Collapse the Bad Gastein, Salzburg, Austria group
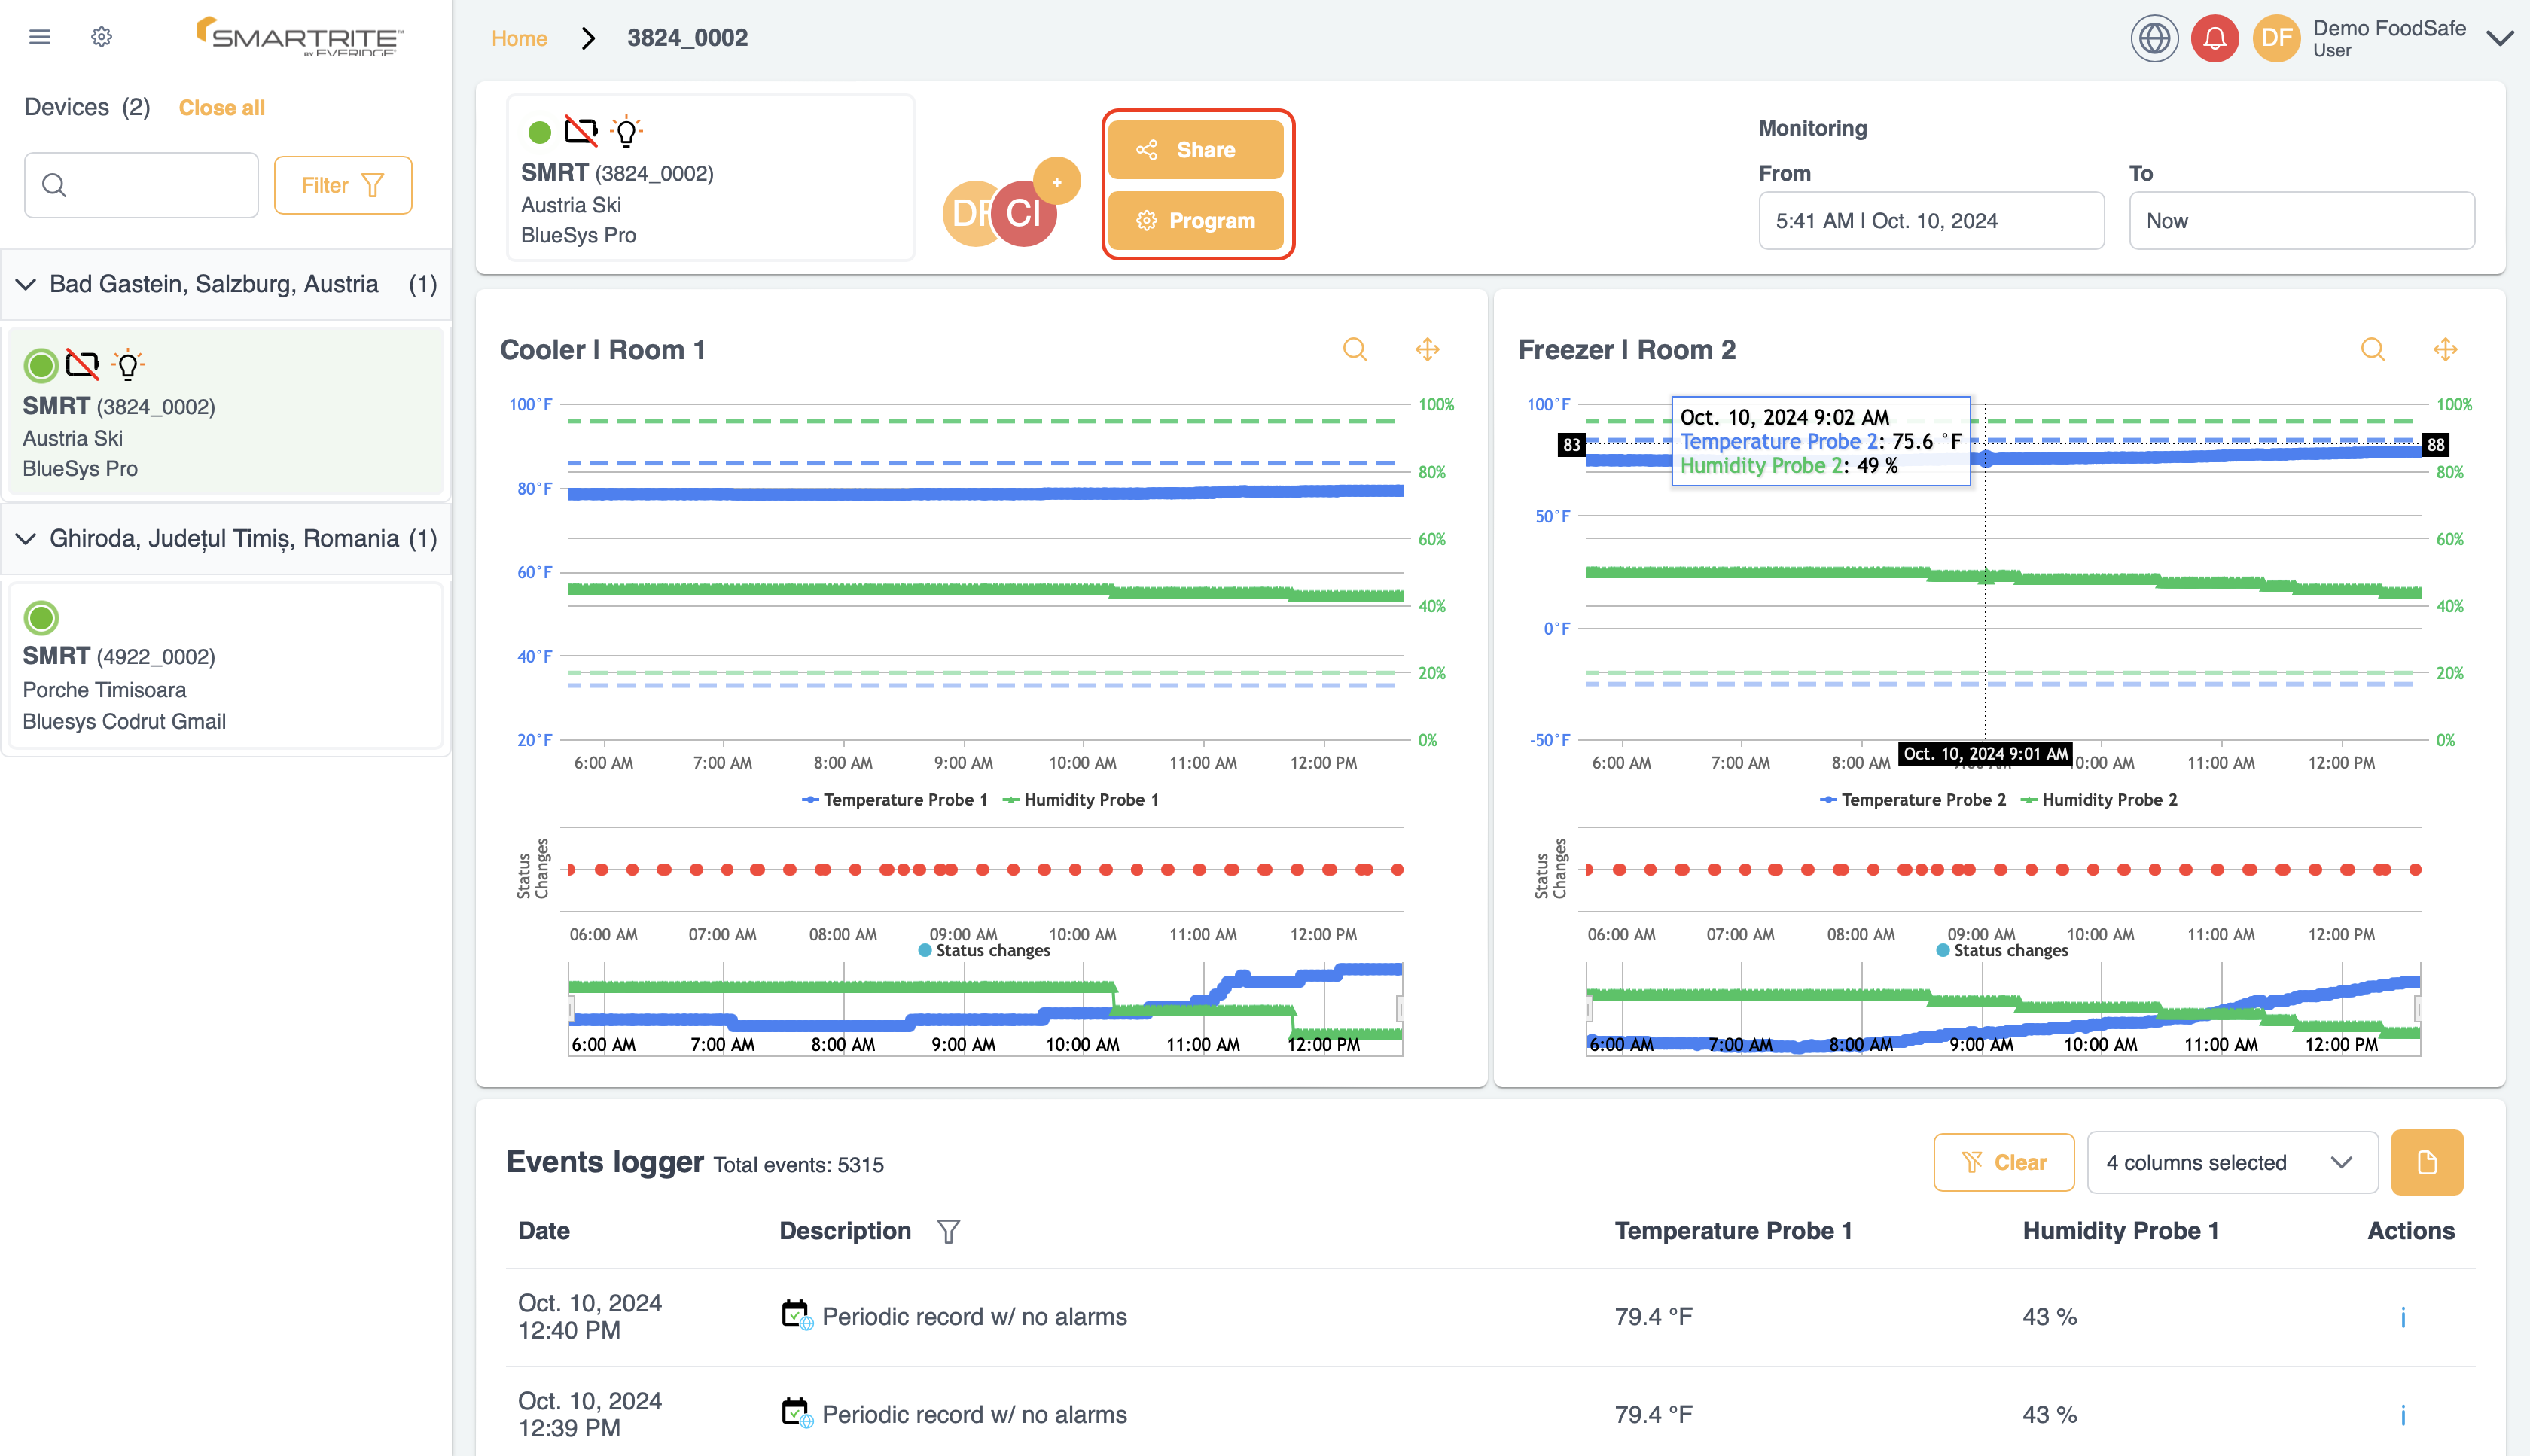 (x=26, y=284)
